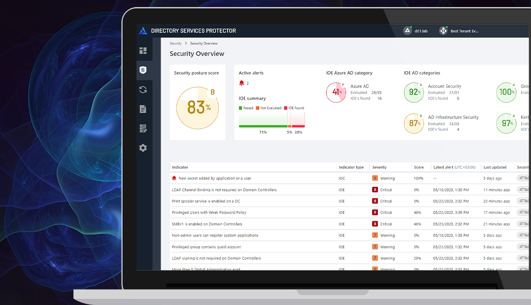Screen dimensions: 531x305
Task: Click the sync/refresh icon in sidebar
Action: click(x=143, y=89)
